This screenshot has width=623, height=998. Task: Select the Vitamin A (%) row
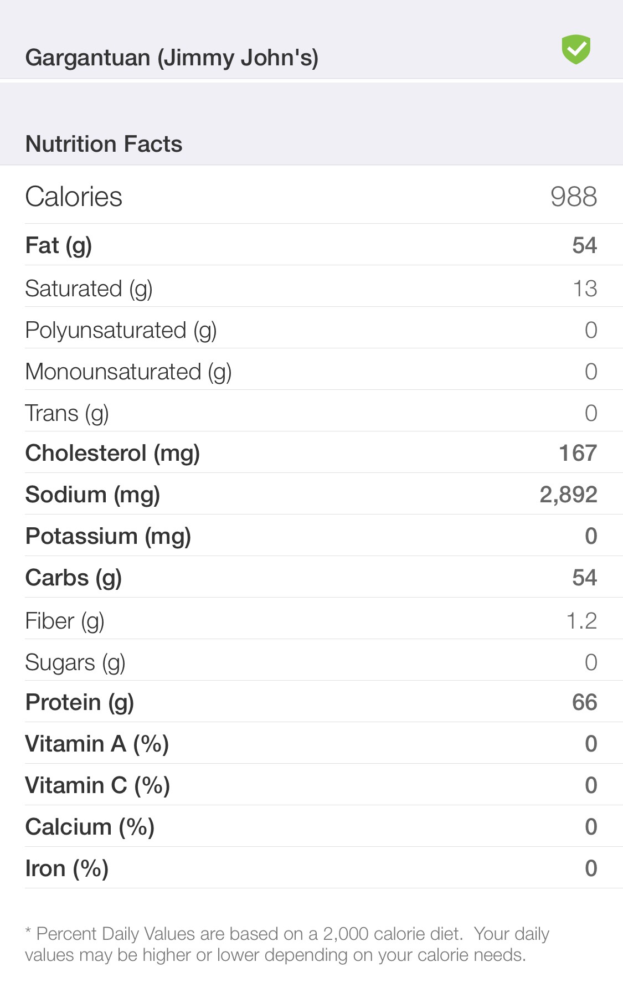coord(311,744)
